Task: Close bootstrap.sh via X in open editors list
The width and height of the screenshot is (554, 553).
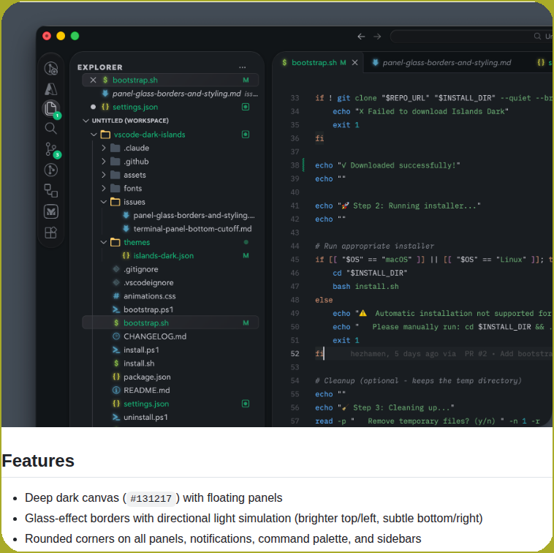Action: coord(93,80)
